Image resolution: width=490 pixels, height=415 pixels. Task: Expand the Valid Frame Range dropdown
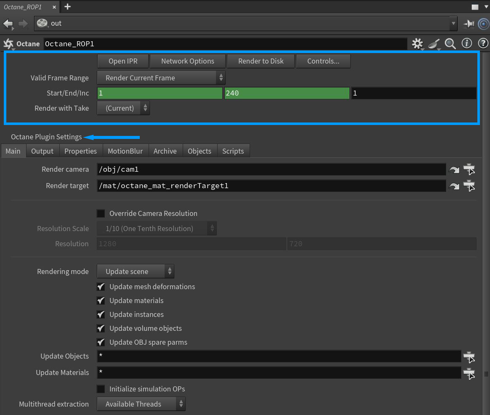(161, 78)
